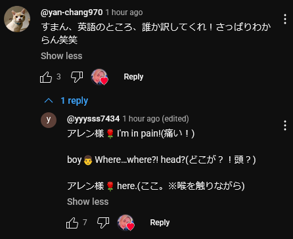Screen dimensions: 293x239
Task: Open the top comment's "1 hour ago" timestamp
Action: [124, 12]
